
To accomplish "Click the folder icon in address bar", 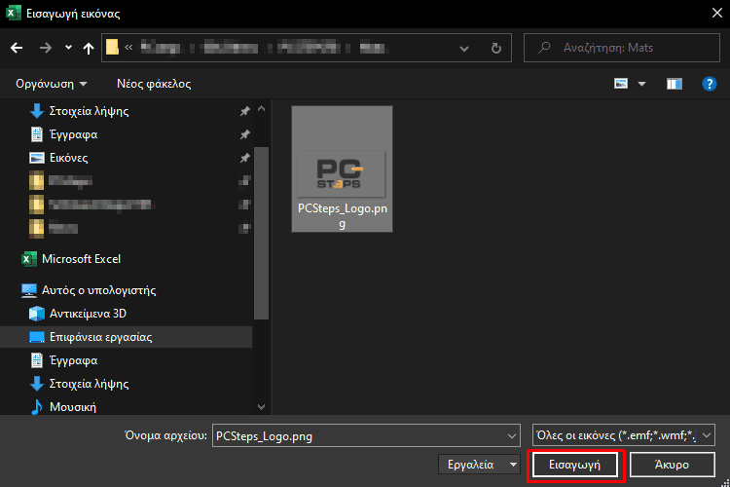I will tap(112, 47).
